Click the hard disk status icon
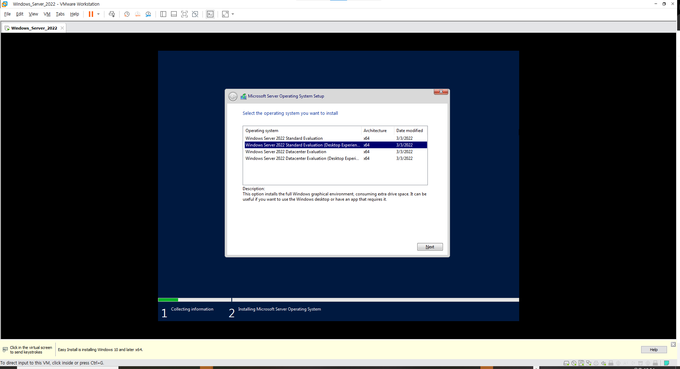The width and height of the screenshot is (680, 369). coord(566,363)
